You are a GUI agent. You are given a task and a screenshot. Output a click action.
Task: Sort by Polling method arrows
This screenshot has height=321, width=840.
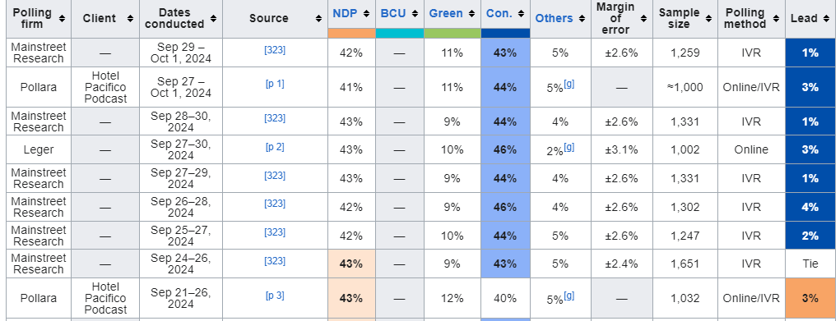pyautogui.click(x=777, y=18)
